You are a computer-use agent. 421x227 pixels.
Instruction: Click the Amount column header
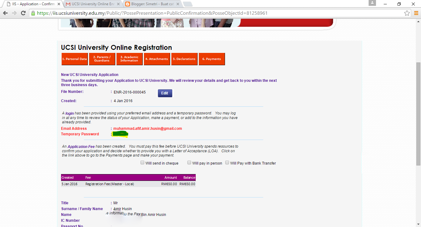coord(171,177)
